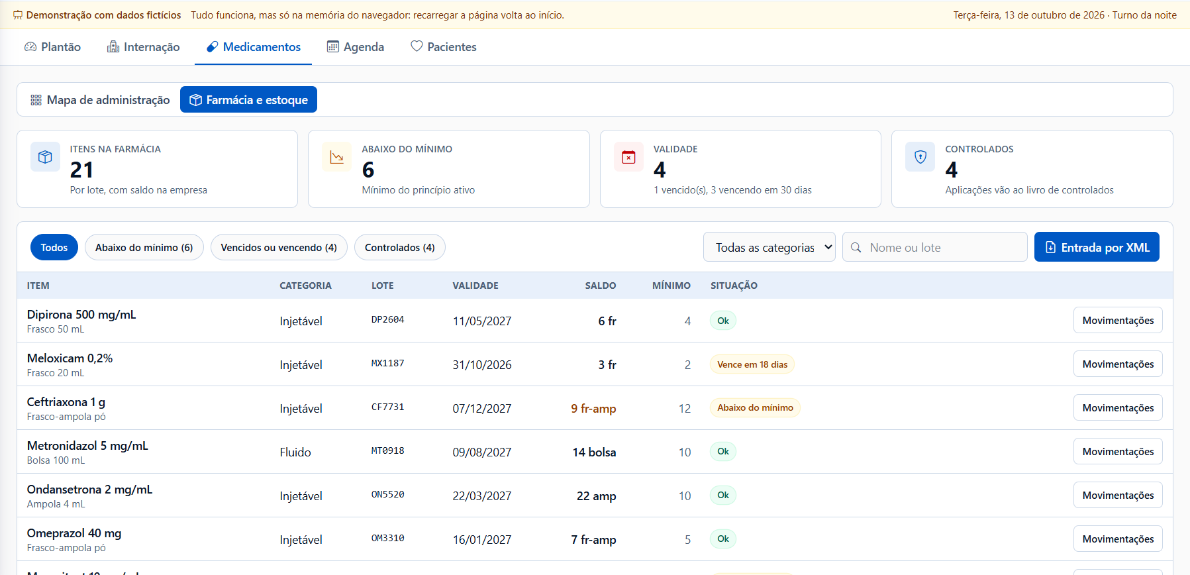The width and height of the screenshot is (1190, 575).
Task: Click the Ondansetrona 2 mg/mL item name
Action: pos(90,490)
